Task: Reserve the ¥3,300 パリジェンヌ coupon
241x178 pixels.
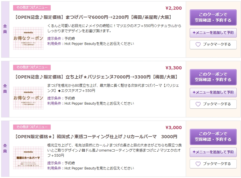Action: click(213, 77)
